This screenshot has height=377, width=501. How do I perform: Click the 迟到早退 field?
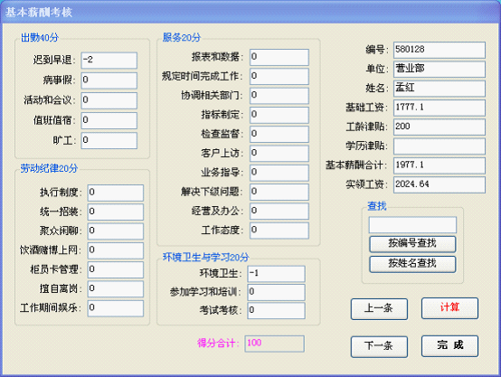pos(109,61)
